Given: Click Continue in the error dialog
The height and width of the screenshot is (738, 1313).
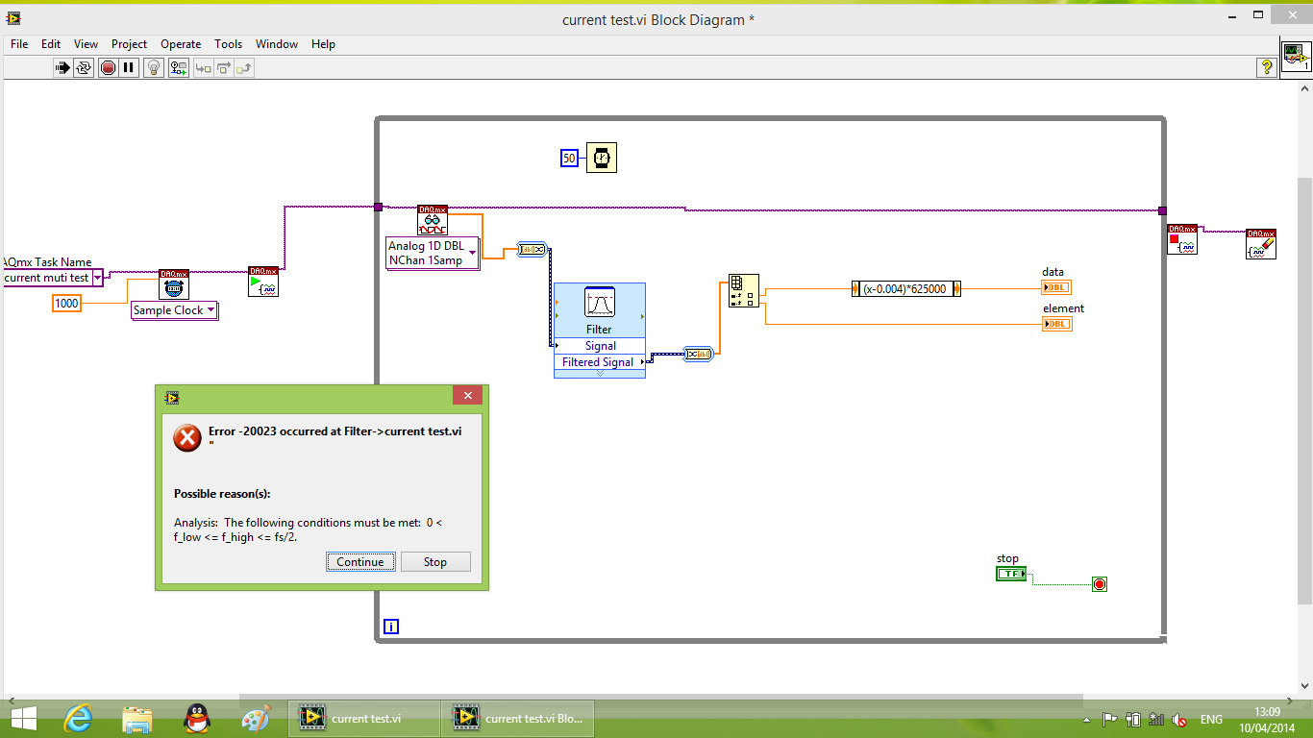Looking at the screenshot, I should point(360,562).
